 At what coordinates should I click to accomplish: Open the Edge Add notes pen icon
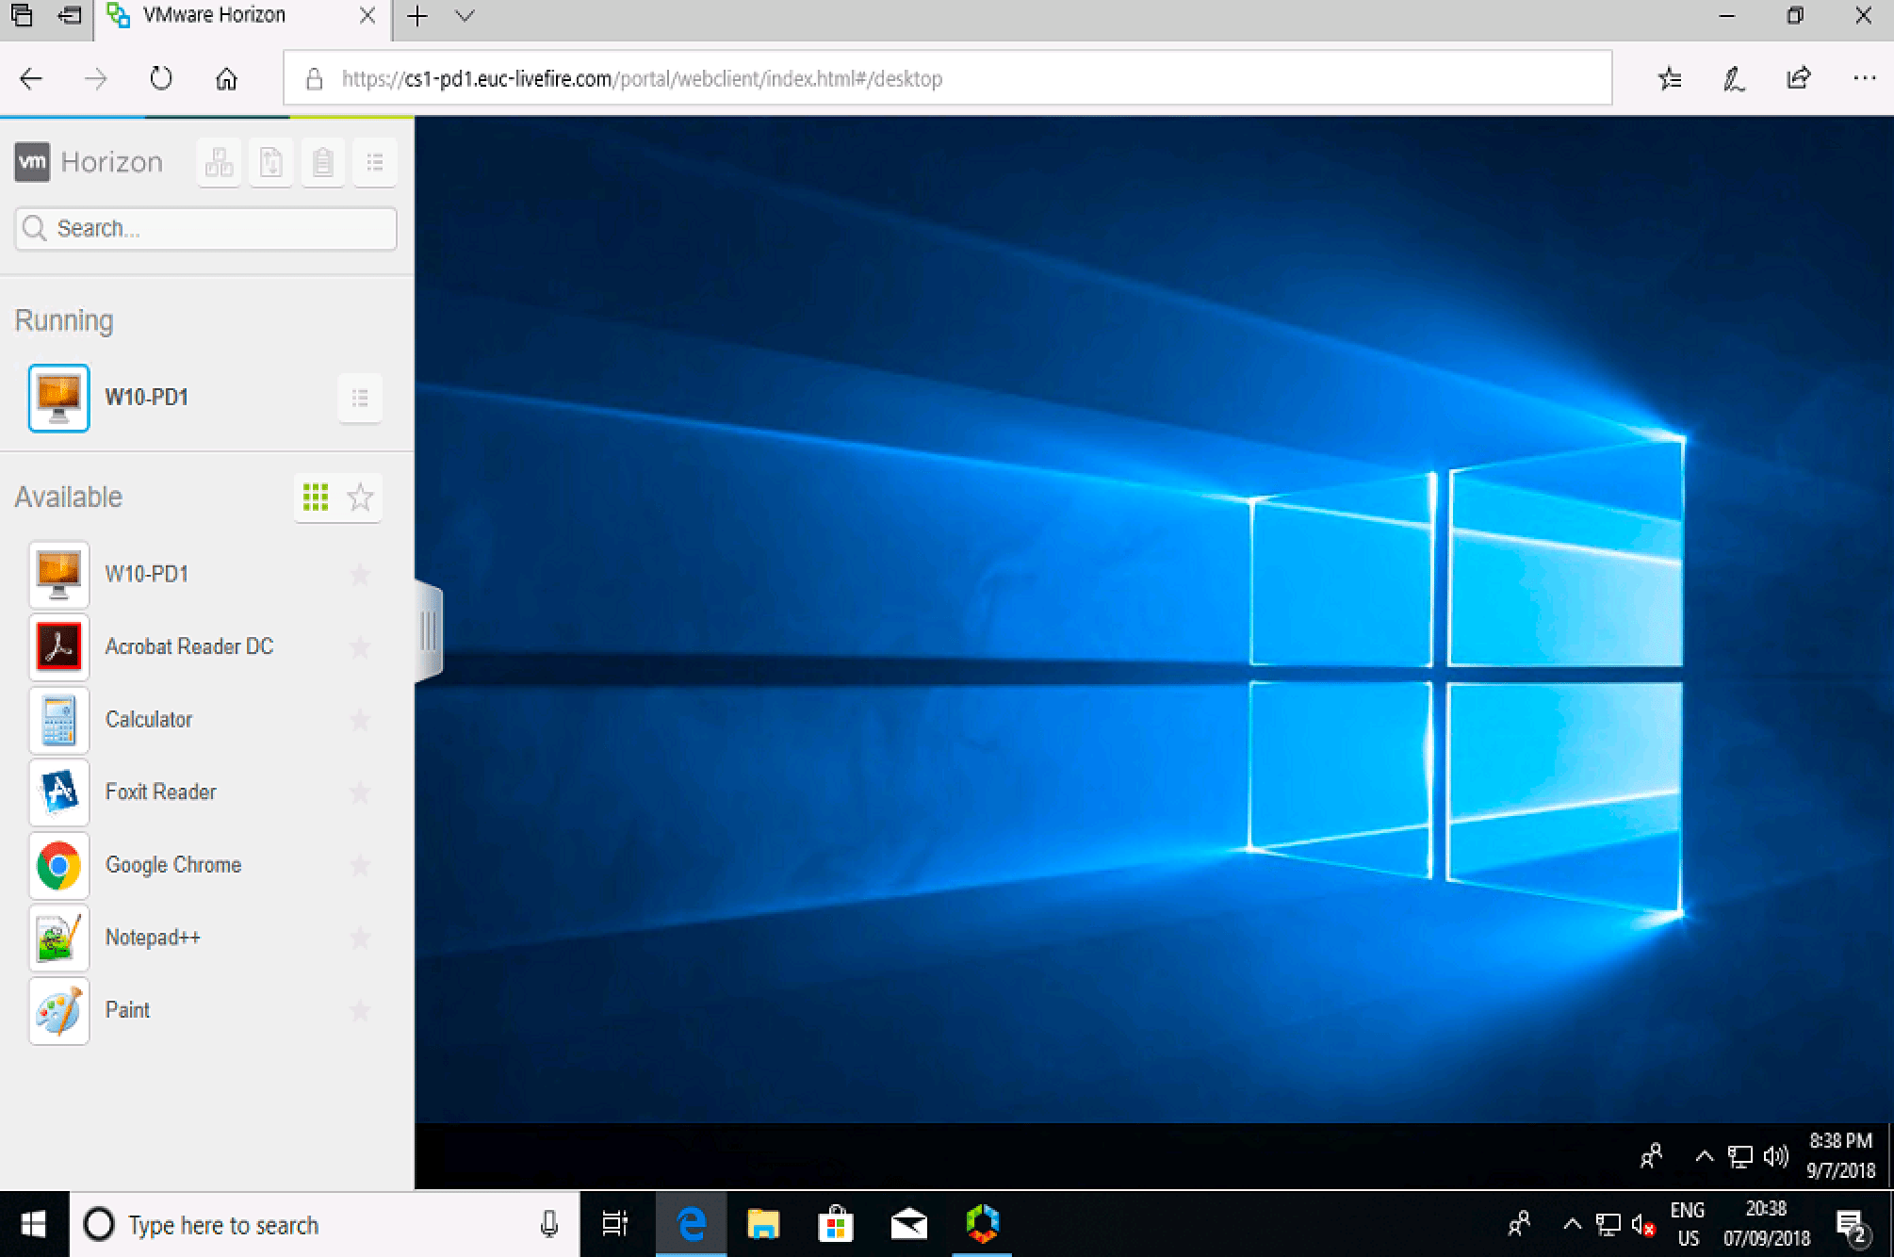(x=1734, y=79)
